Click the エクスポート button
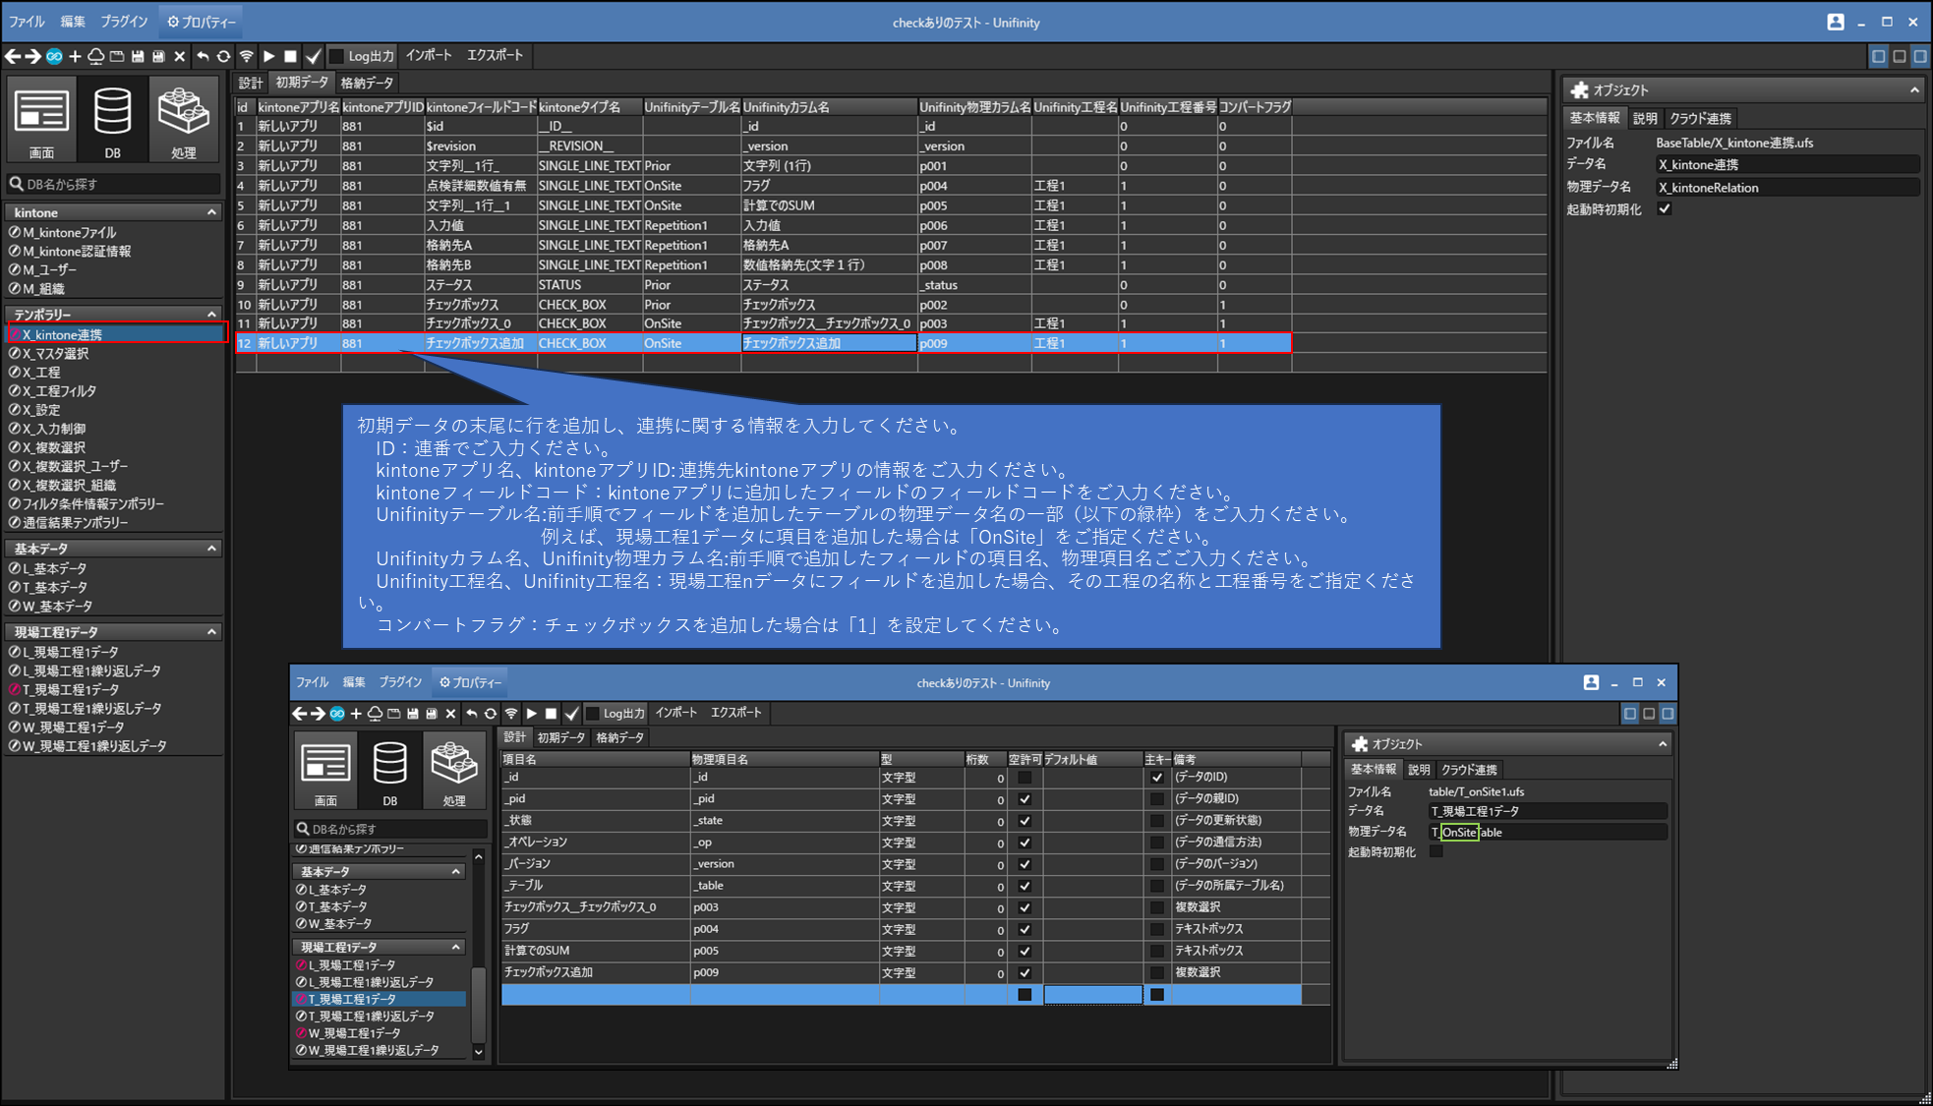The height and width of the screenshot is (1106, 1933). coord(495,56)
